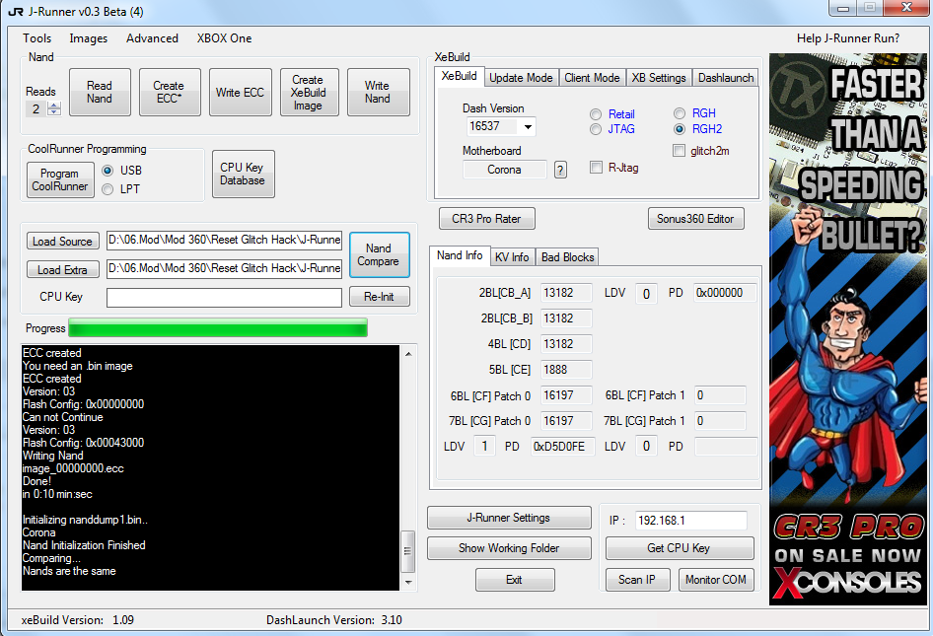Check the glitch2m option
The height and width of the screenshot is (636, 933).
pyautogui.click(x=679, y=151)
